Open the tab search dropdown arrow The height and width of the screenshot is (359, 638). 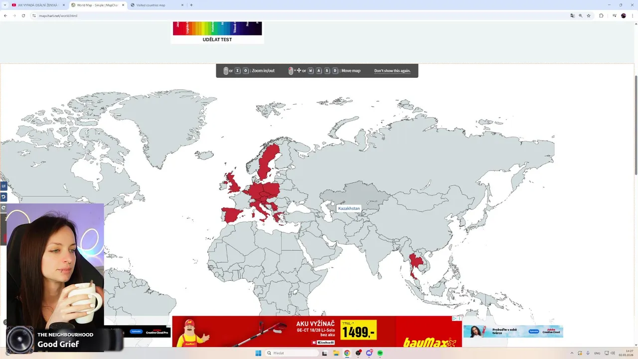(x=5, y=5)
